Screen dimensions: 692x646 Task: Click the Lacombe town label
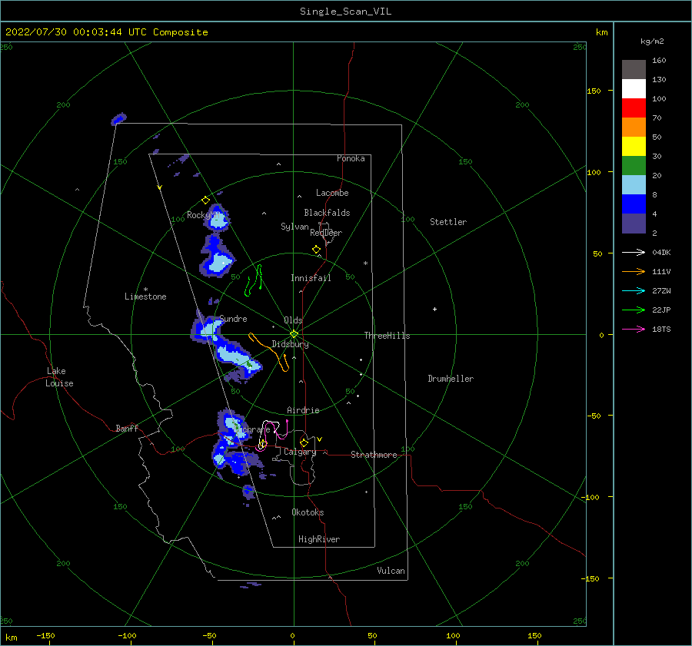pyautogui.click(x=332, y=193)
